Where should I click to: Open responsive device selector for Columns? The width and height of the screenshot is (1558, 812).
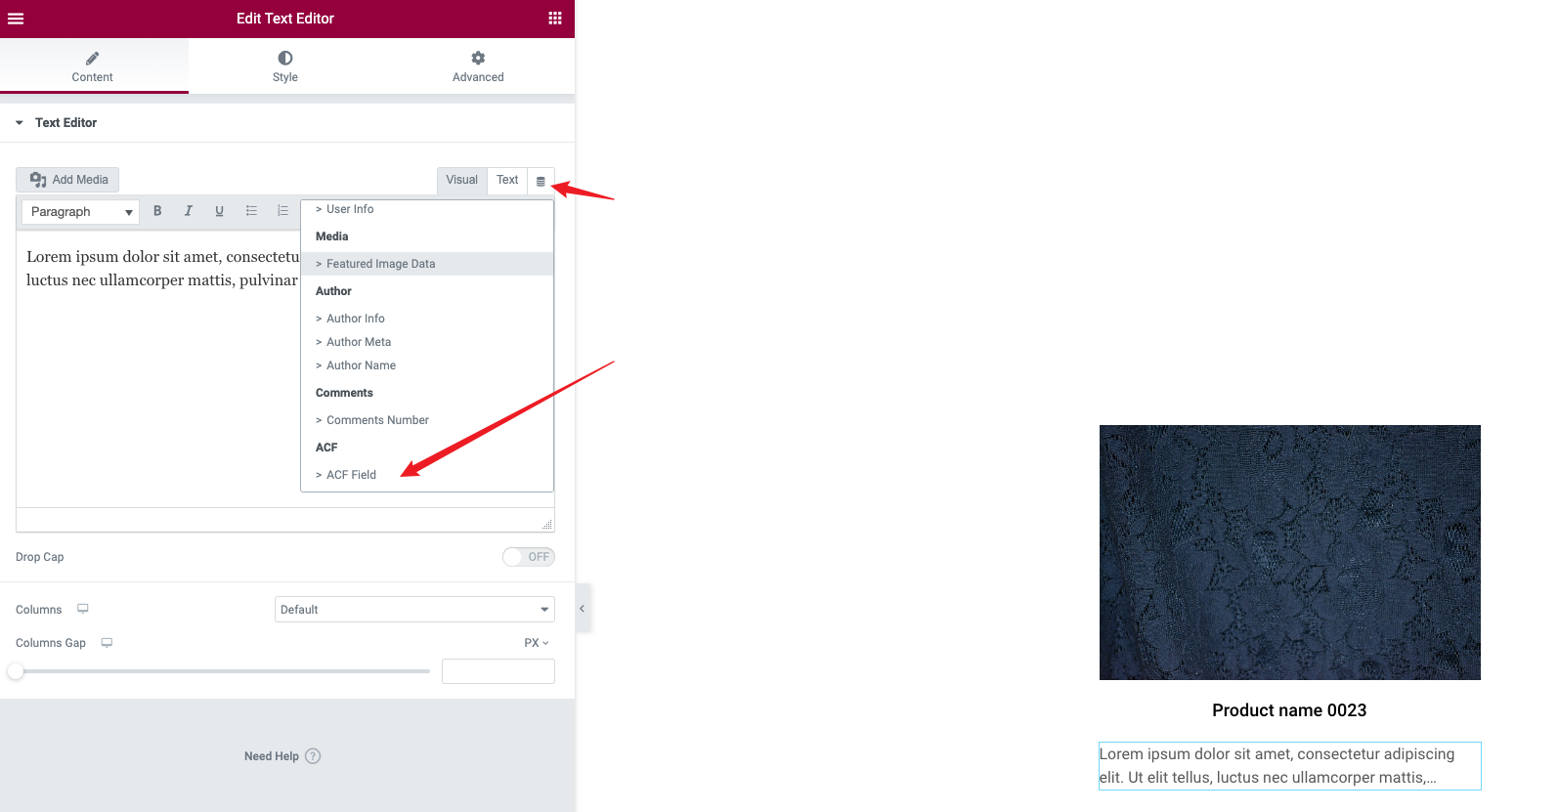(83, 609)
